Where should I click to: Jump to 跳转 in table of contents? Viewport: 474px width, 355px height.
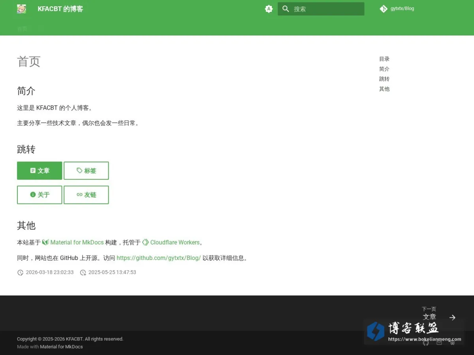point(384,79)
